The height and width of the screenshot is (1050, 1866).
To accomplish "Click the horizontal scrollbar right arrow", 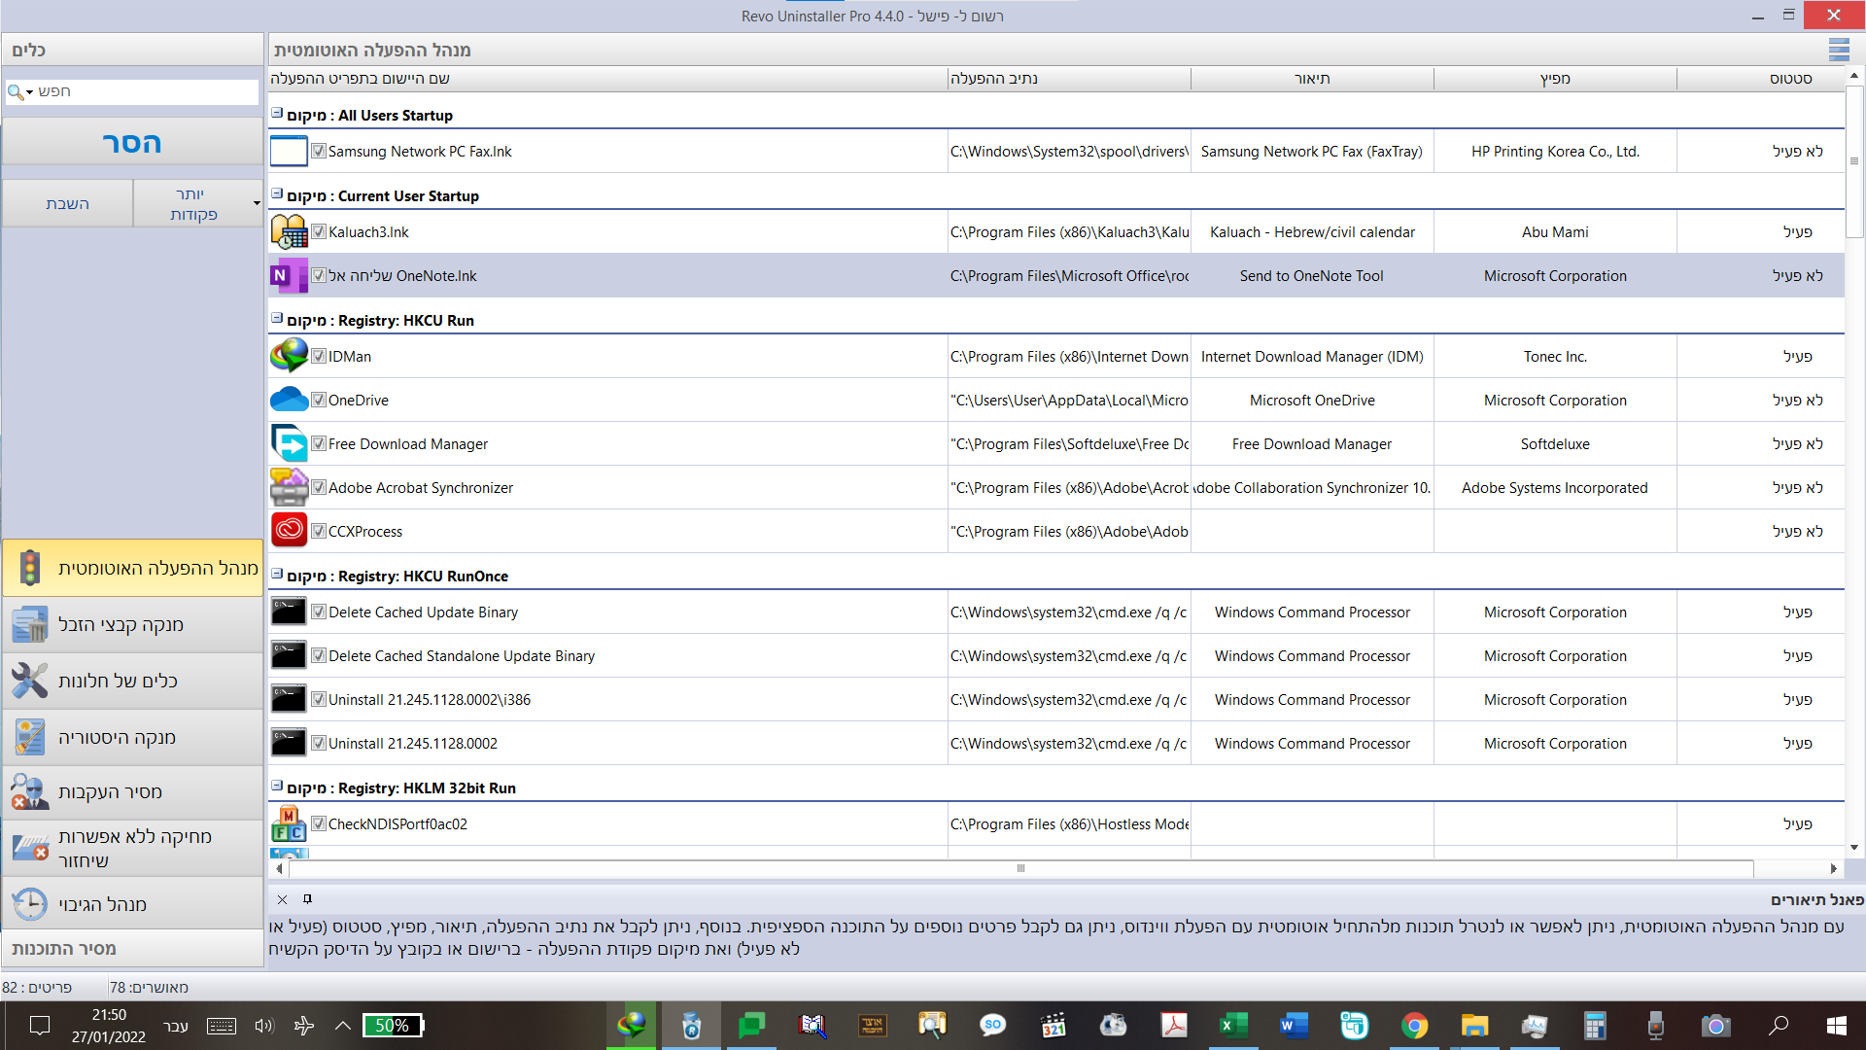I will (x=1834, y=868).
